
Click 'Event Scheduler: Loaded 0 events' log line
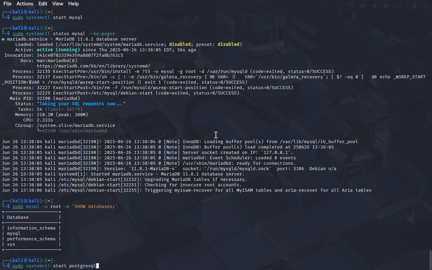[149, 158]
